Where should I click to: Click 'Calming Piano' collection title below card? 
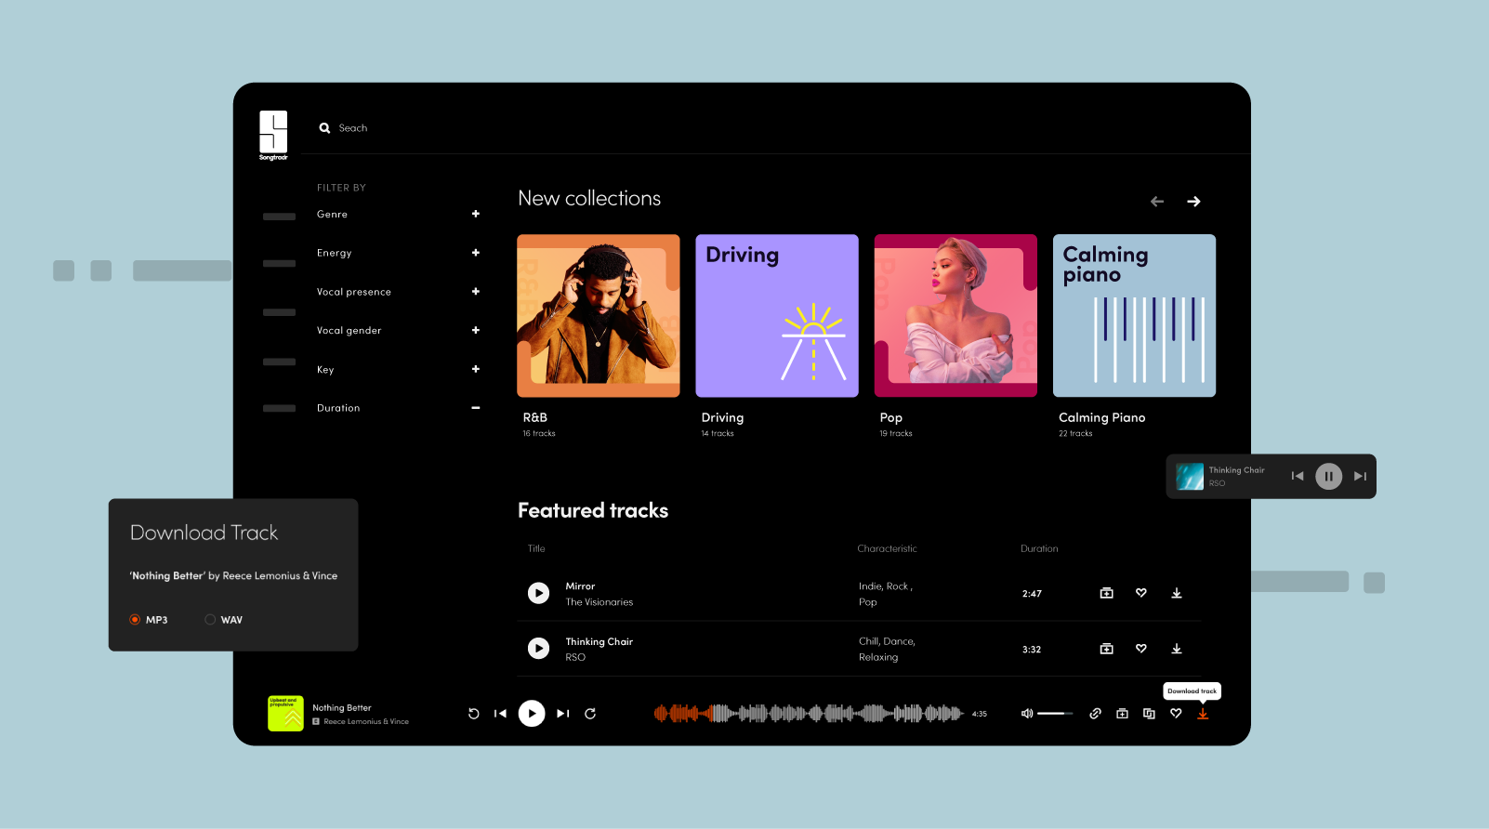click(1101, 418)
